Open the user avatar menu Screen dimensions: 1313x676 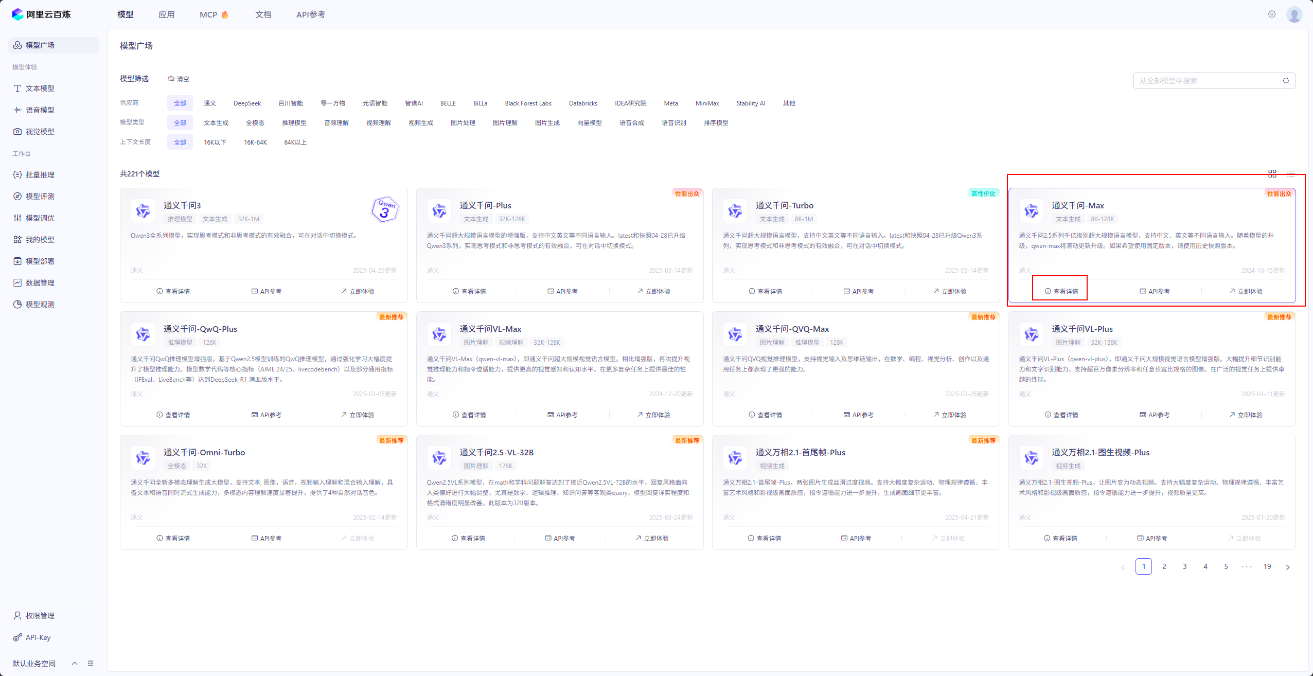[x=1294, y=14]
